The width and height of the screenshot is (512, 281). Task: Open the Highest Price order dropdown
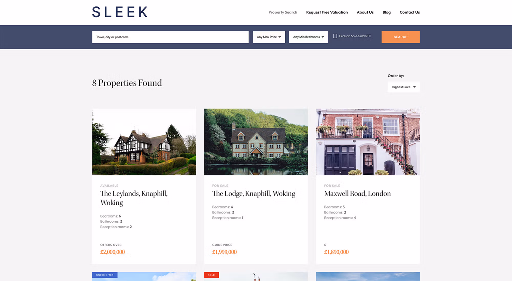pyautogui.click(x=404, y=87)
